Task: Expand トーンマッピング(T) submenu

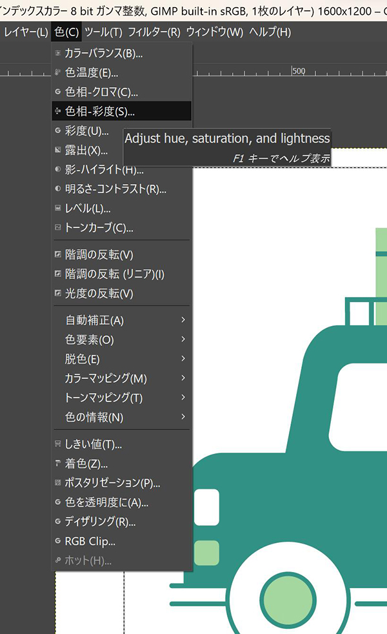Action: point(122,398)
